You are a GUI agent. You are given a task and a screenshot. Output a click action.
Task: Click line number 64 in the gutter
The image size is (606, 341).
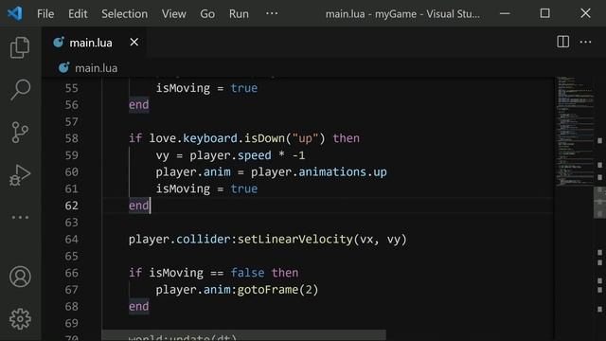coord(72,240)
